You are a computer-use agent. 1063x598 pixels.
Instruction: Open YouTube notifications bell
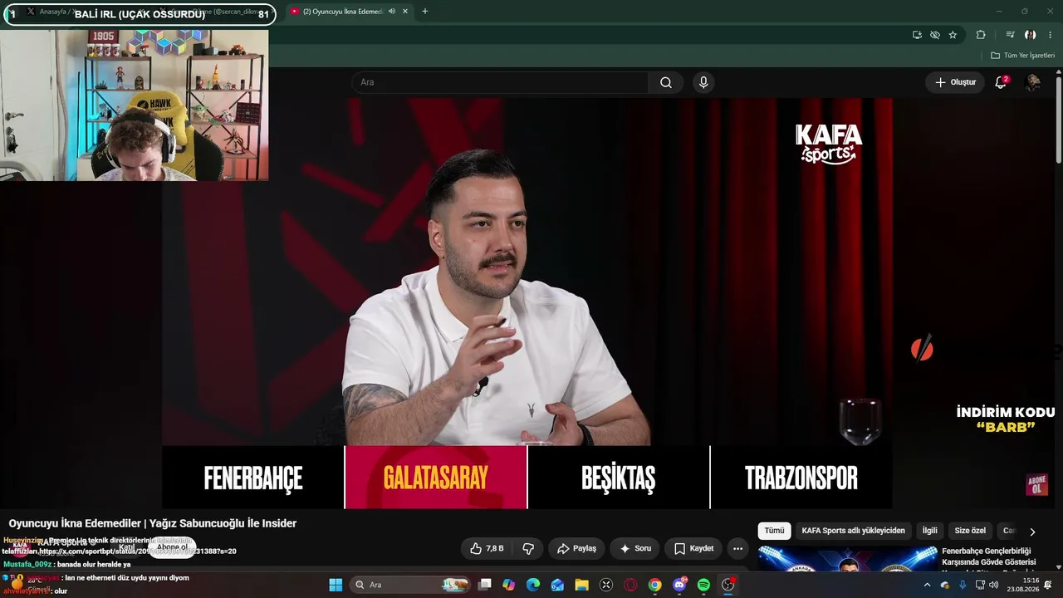[1001, 82]
